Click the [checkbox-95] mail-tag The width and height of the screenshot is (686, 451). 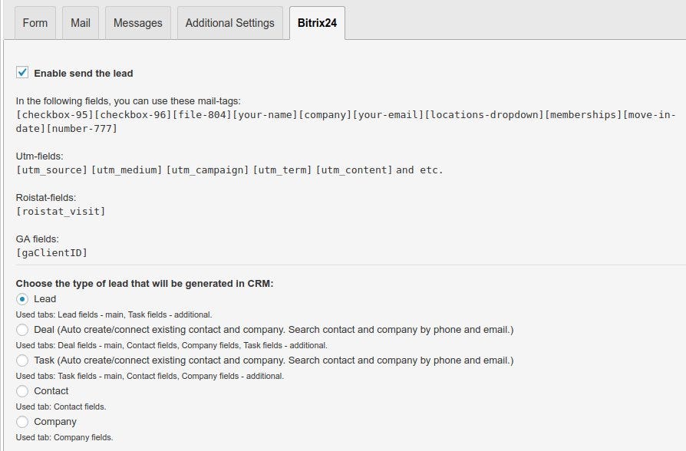tap(54, 115)
